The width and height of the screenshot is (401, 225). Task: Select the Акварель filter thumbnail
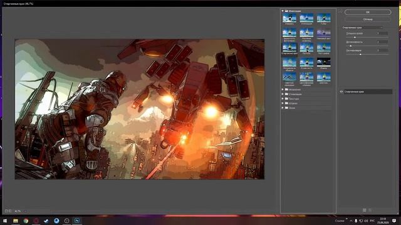(x=289, y=18)
